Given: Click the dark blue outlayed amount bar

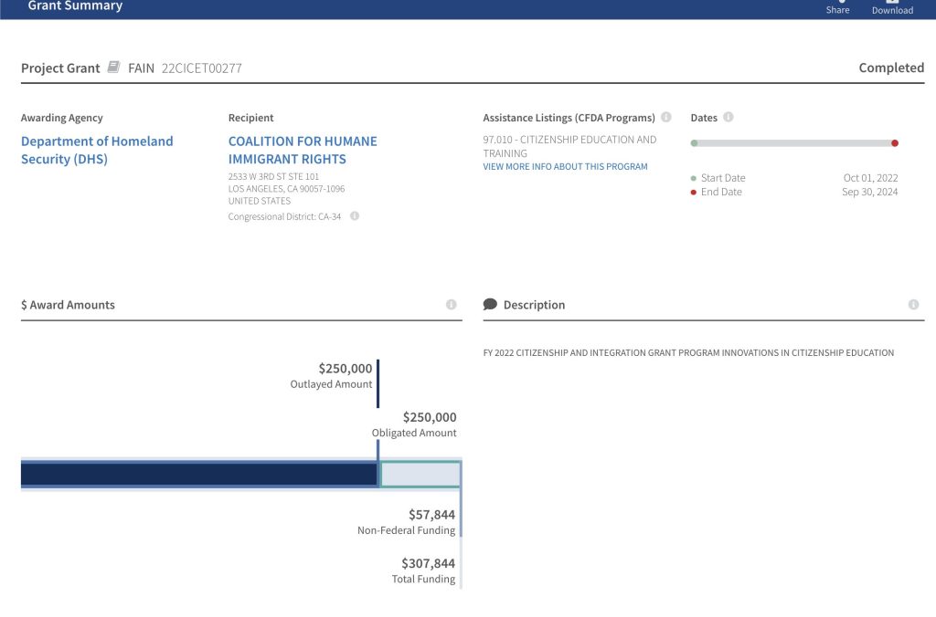Looking at the screenshot, I should point(198,475).
